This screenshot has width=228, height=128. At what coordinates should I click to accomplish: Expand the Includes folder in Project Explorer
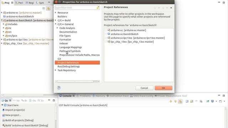pyautogui.click(x=4, y=24)
